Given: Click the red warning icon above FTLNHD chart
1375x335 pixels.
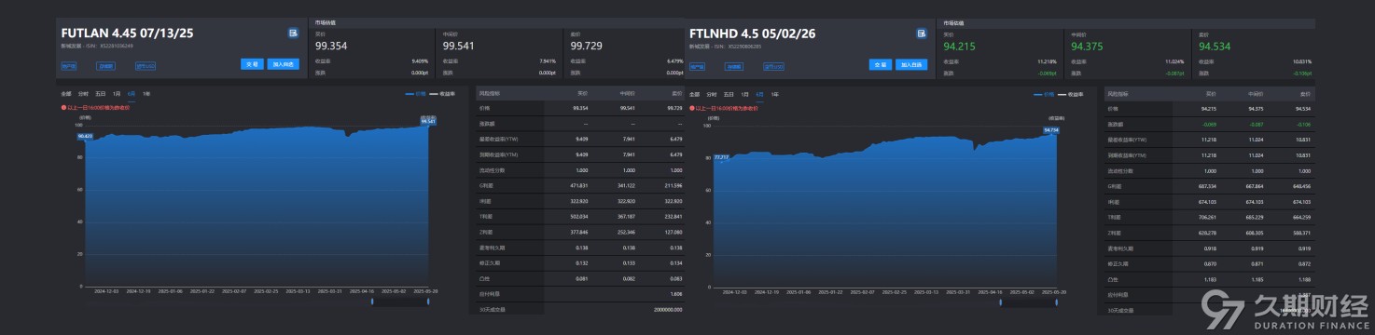Looking at the screenshot, I should pyautogui.click(x=691, y=108).
